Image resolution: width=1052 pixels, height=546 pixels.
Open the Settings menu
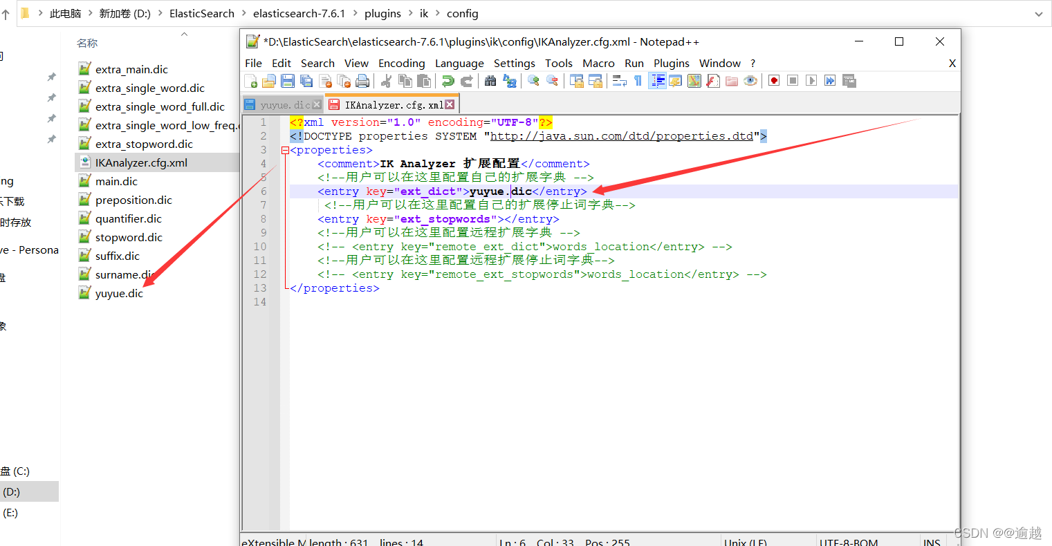click(515, 63)
